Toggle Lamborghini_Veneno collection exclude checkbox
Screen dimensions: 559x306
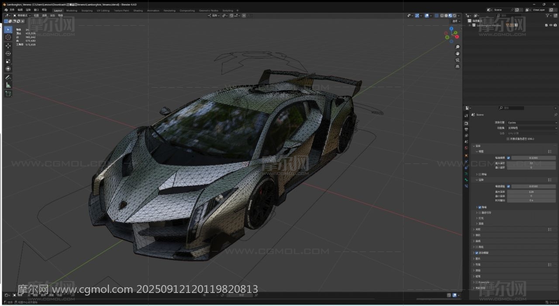coord(546,25)
